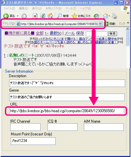Click the Refresh page icon

pos(43,16)
